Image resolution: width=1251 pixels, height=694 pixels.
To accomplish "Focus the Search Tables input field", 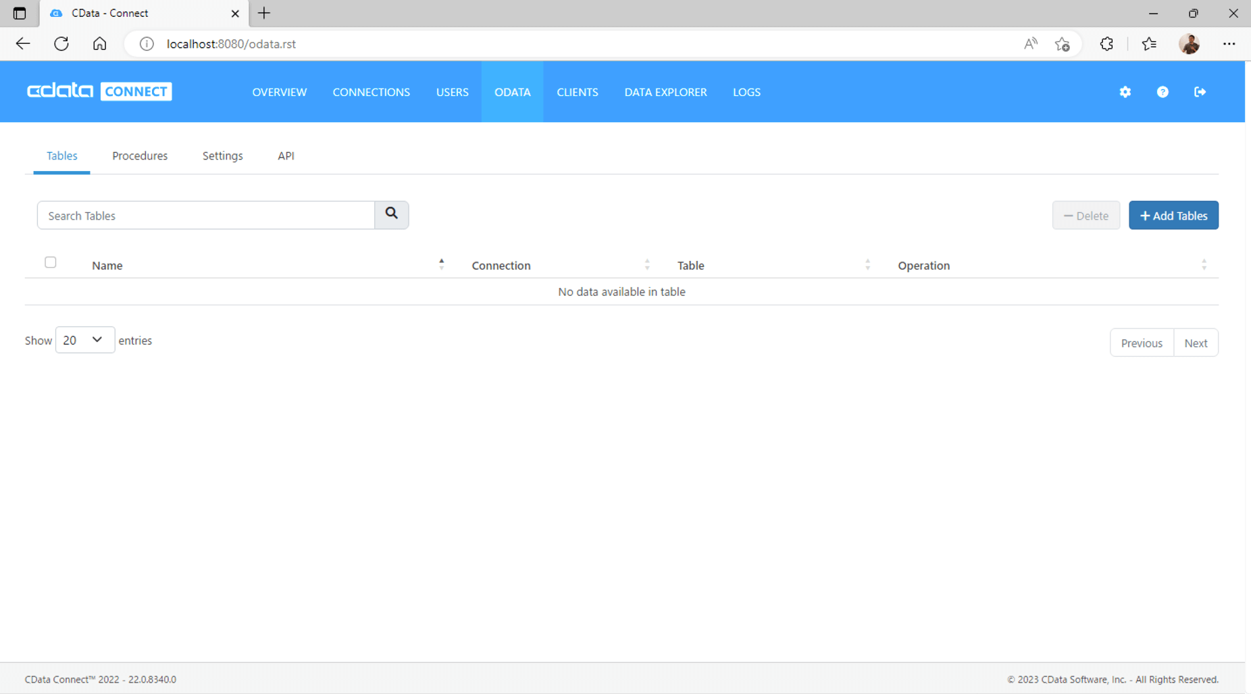I will point(206,215).
